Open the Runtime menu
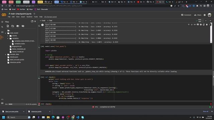This screenshot has height=120, width=214. pos(29,17)
